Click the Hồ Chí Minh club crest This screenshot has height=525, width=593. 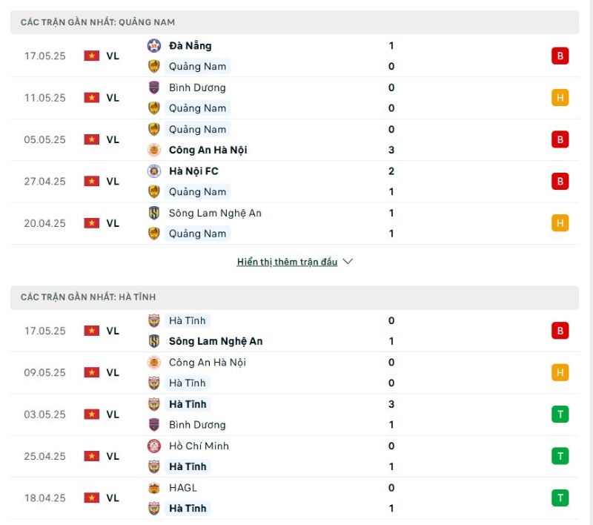[x=154, y=446]
